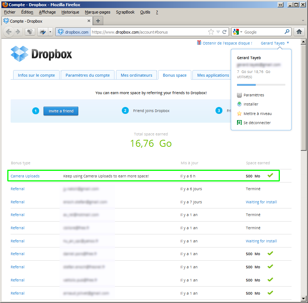Screen dimensions: 308x303
Task: Go to the Firefox home page icon
Action: 299,32
